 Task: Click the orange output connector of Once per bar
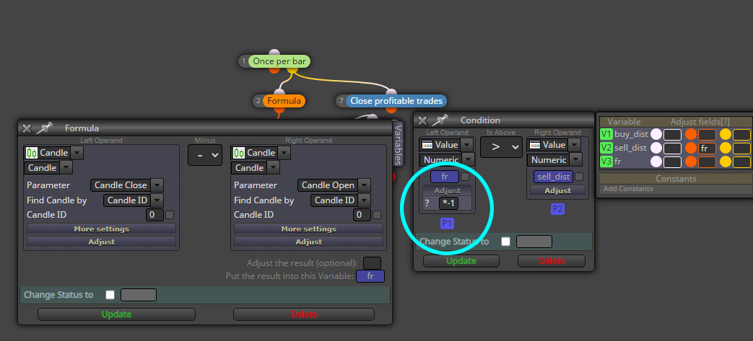274,70
